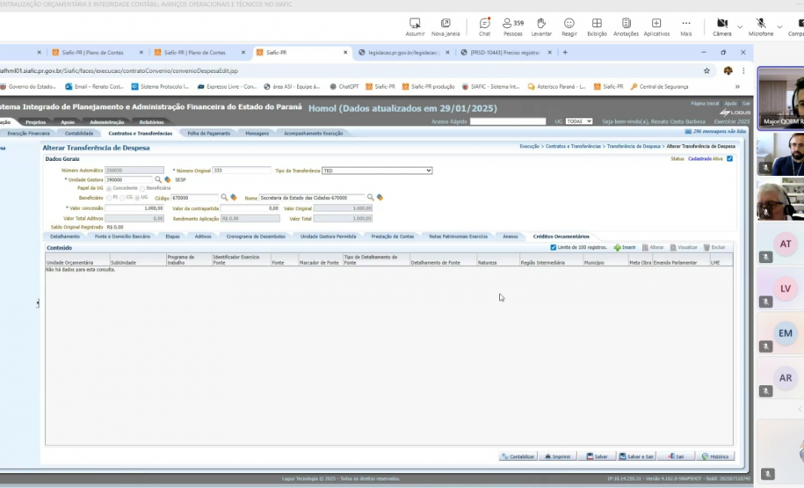Open the Folha de Pagamento menu
The height and width of the screenshot is (488, 804).
208,133
